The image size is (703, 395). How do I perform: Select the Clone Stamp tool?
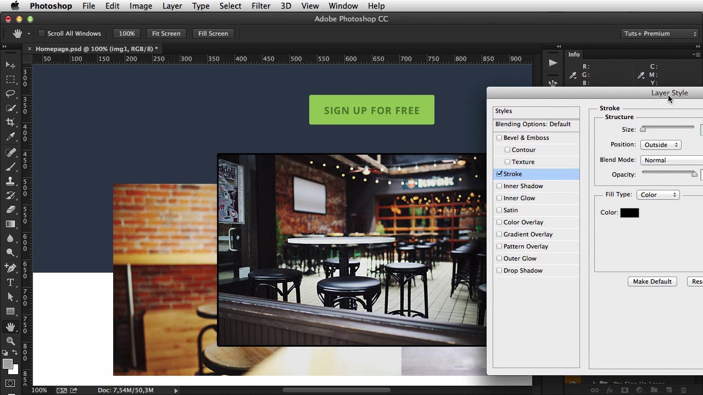[x=10, y=181]
